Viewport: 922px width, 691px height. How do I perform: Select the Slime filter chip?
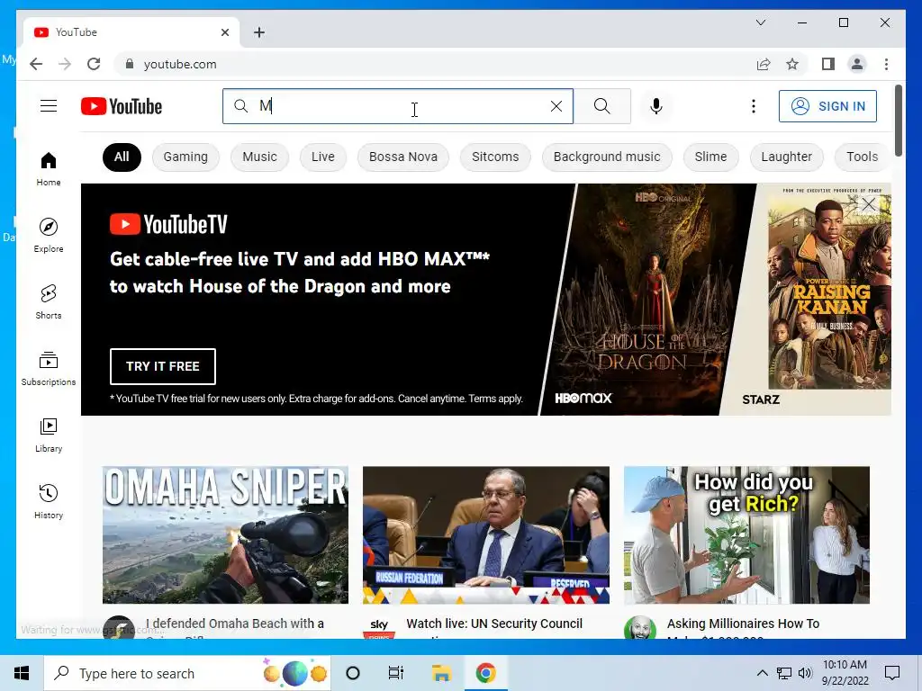(x=710, y=157)
